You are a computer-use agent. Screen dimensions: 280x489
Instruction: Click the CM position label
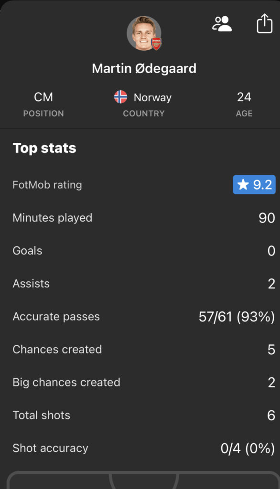tap(43, 97)
